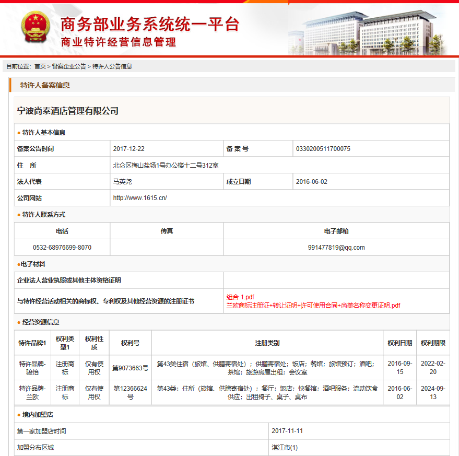Click filing date 2017-12-22
This screenshot has width=459, height=456.
click(129, 149)
